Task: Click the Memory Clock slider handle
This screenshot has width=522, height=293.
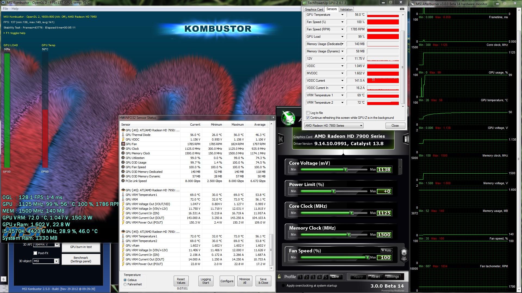Action: tap(349, 235)
